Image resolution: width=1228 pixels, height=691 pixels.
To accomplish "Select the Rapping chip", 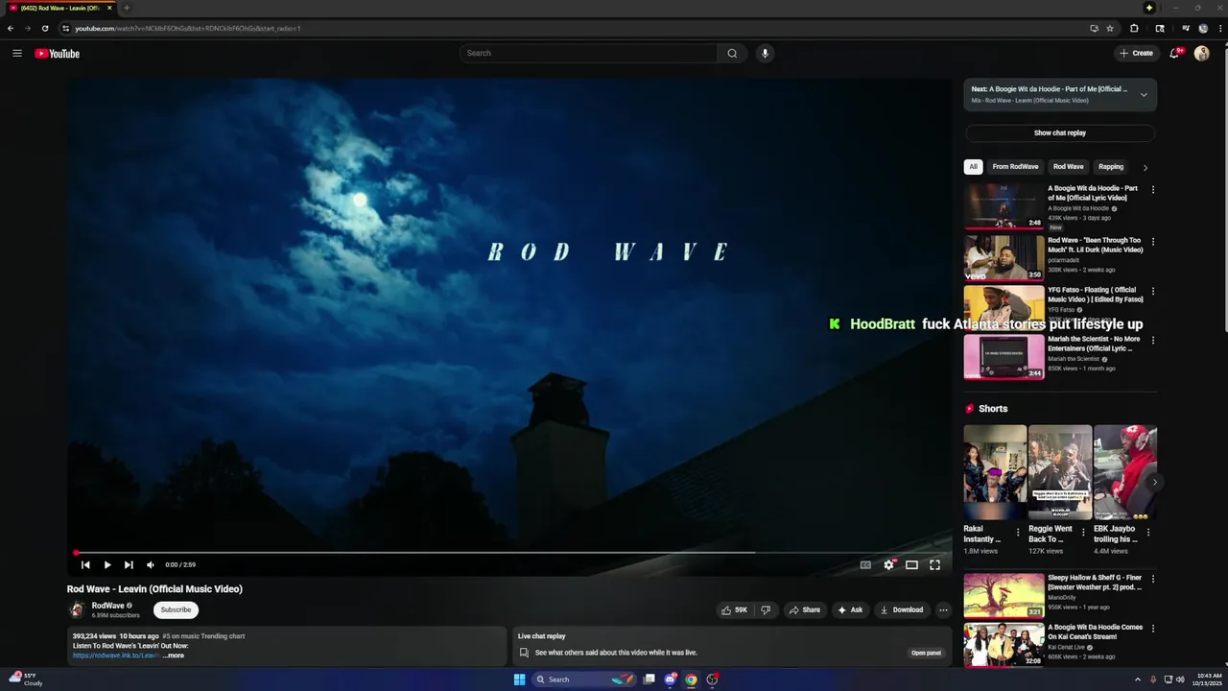I will [1111, 166].
